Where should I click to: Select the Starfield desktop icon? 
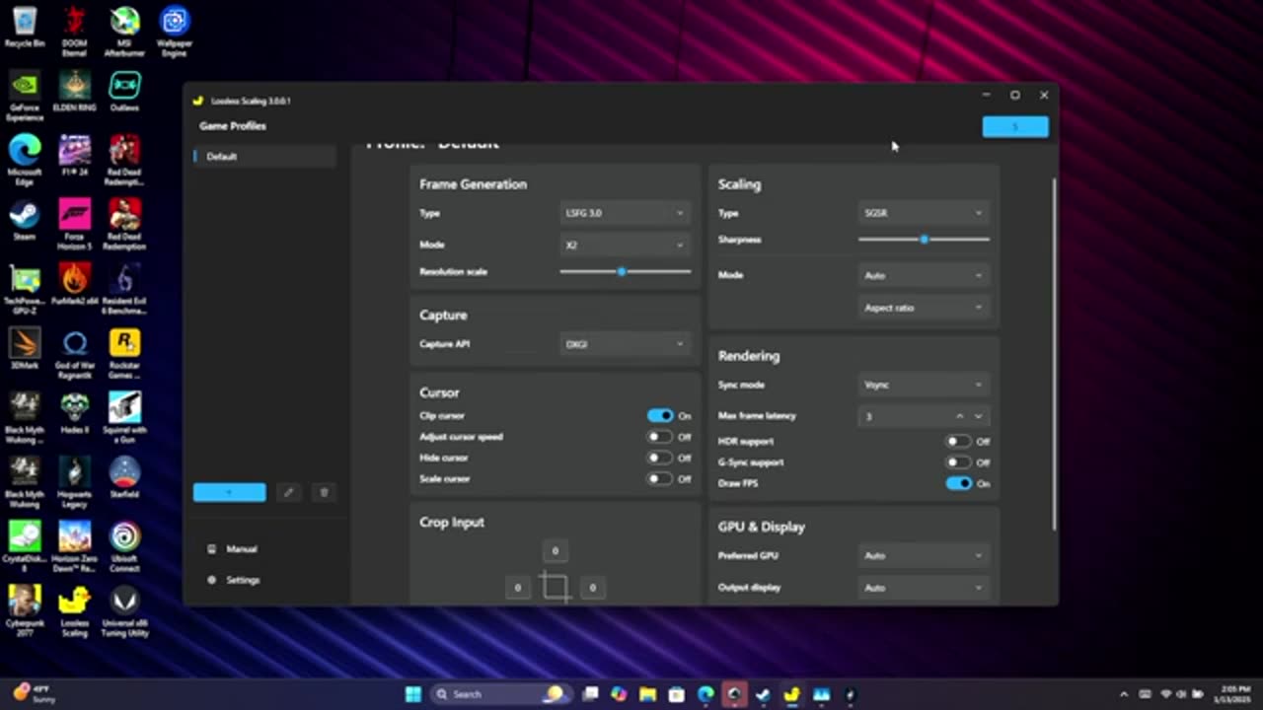pos(124,478)
